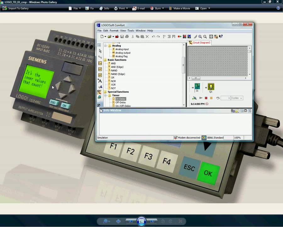This screenshot has height=227, width=283.
Task: Click the New file icon in LOGO!Soft
Action: tap(102, 37)
